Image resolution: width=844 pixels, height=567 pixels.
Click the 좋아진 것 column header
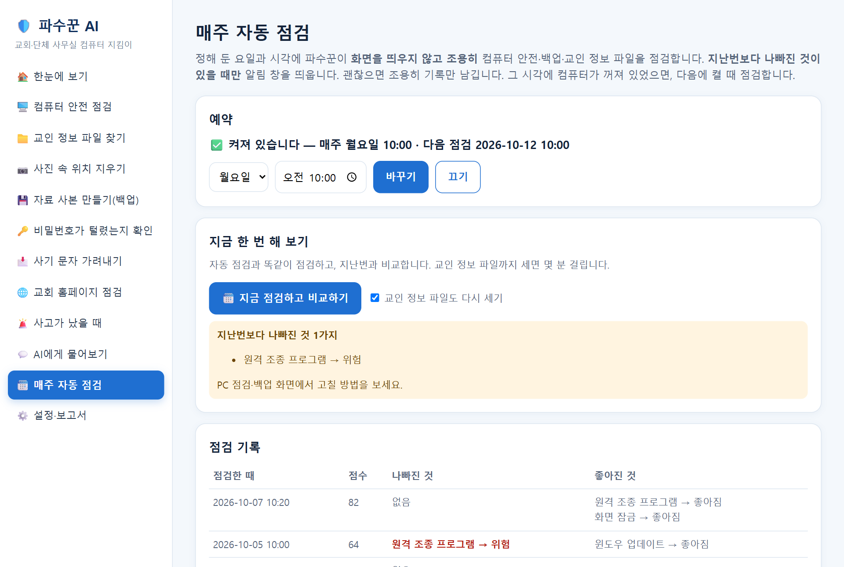[x=615, y=476]
